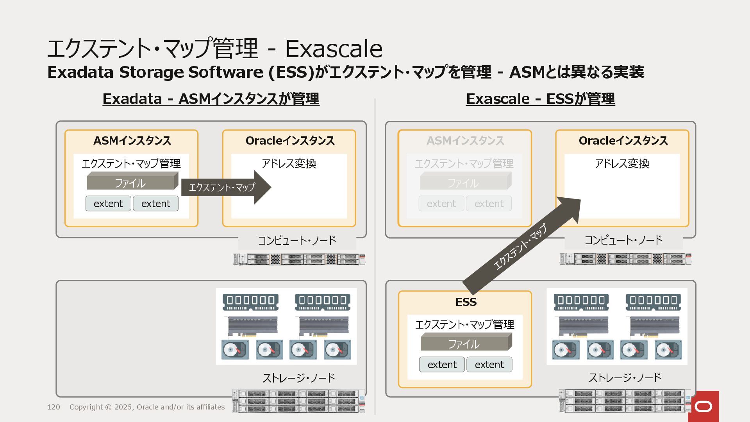Click second extent box in left ASM instance
The width and height of the screenshot is (750, 422).
(x=155, y=204)
